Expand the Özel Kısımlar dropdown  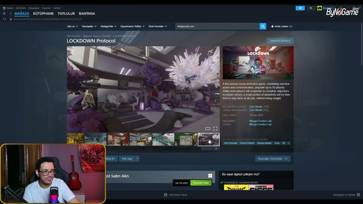(158, 26)
